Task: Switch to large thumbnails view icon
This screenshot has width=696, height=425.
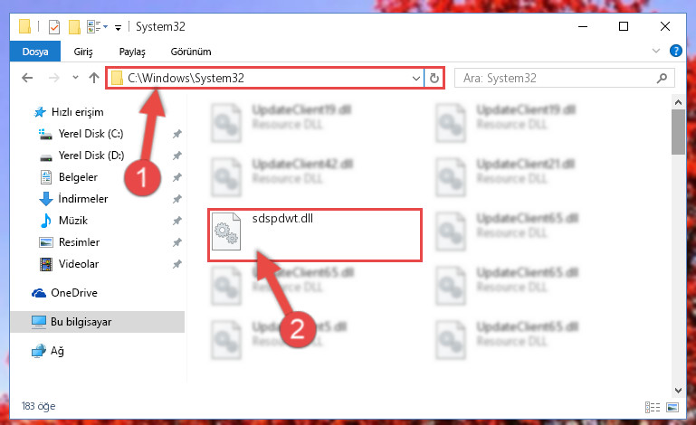Action: (x=672, y=407)
